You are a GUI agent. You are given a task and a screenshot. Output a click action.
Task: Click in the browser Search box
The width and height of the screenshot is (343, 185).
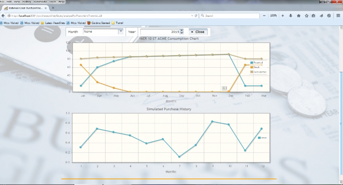click(229, 16)
